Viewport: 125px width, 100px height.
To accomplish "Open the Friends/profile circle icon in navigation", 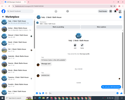I will [x=67, y=11].
